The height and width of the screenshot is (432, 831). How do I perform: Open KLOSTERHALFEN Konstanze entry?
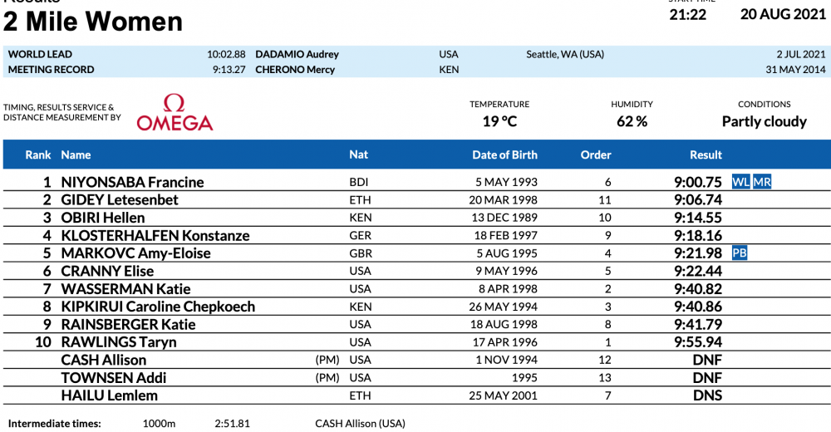click(155, 236)
